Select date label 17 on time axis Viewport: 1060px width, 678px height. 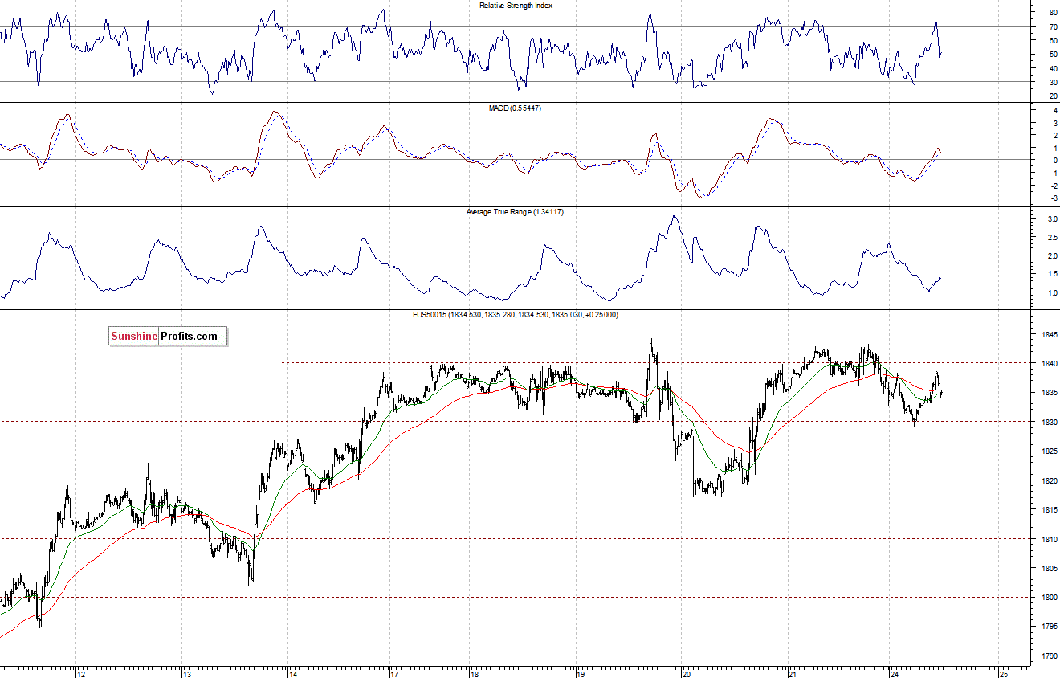click(393, 673)
